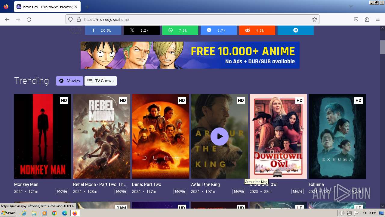
Task: List all tabs dropdown arrow
Action: [351, 7]
